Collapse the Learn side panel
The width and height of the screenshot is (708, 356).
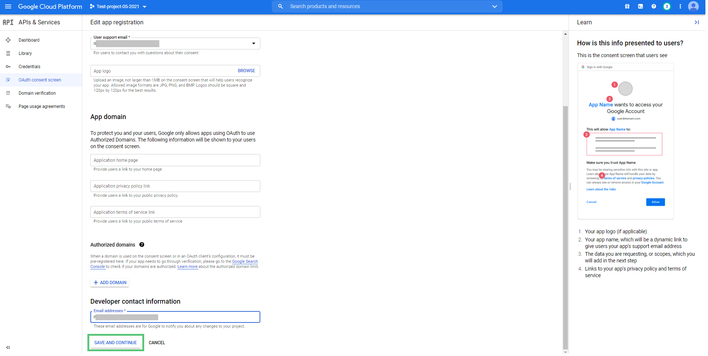pos(697,22)
